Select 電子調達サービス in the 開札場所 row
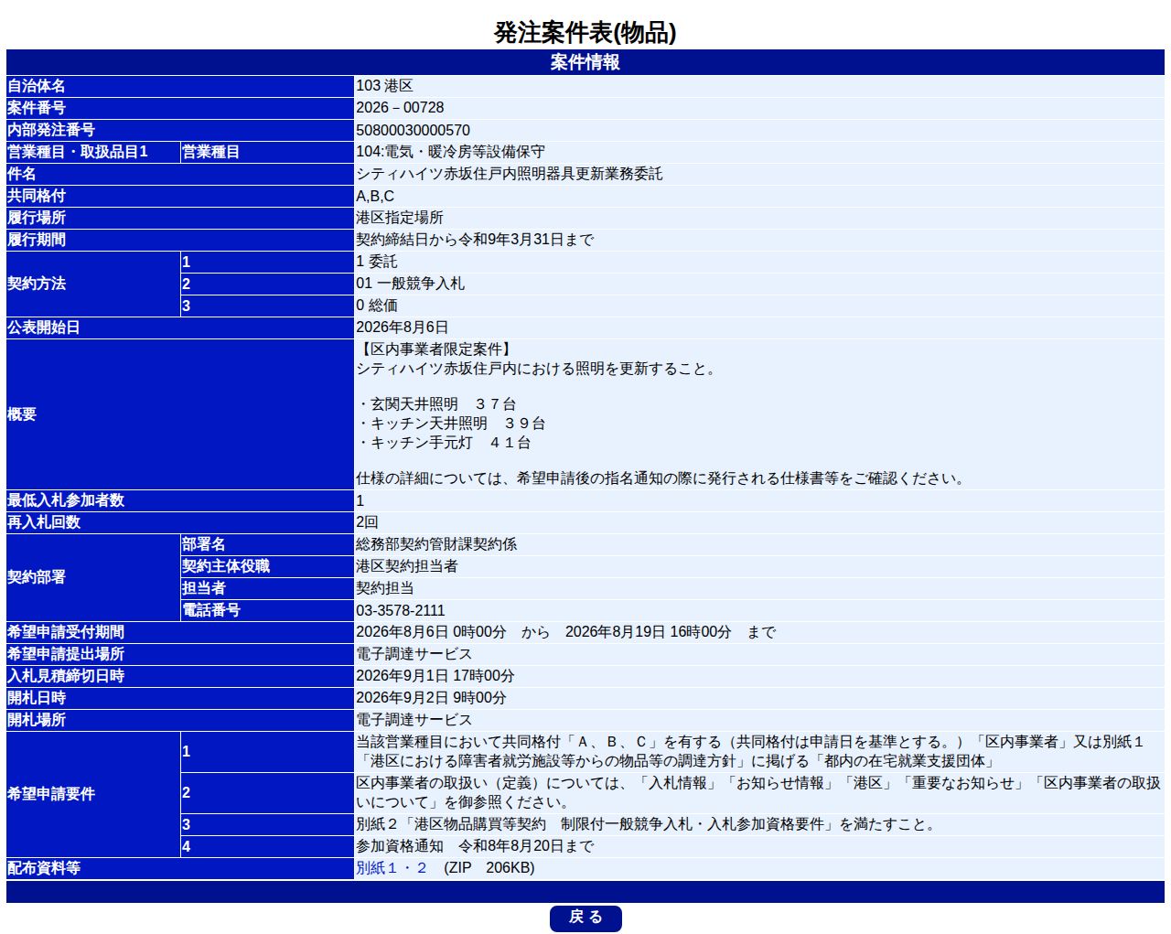Viewport: 1171px width, 934px height. pyautogui.click(x=414, y=720)
